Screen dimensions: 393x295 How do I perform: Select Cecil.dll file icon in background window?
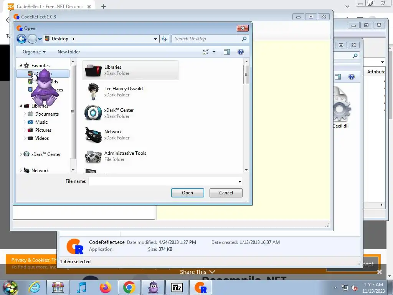tap(341, 105)
